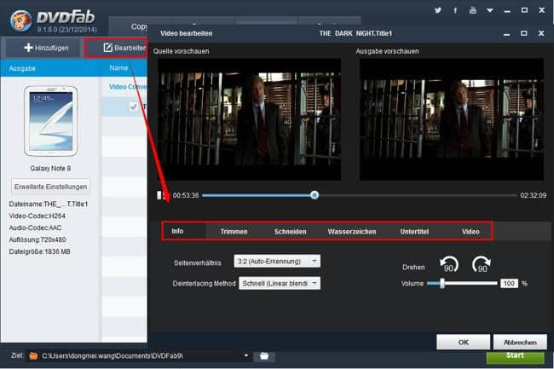Click the Hinzufügen add button
The width and height of the screenshot is (554, 369).
click(x=46, y=48)
